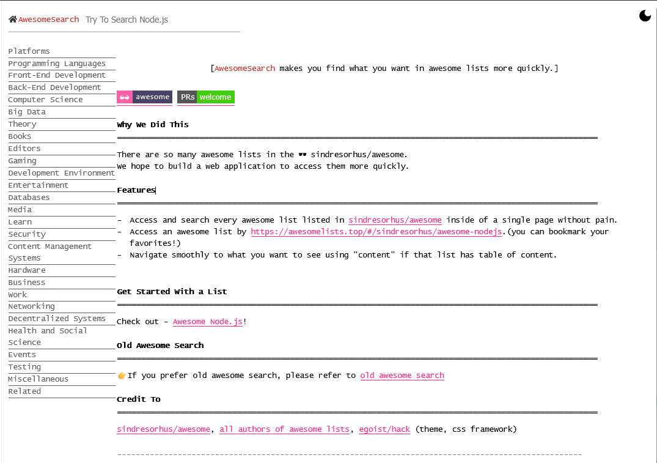This screenshot has height=463, width=657.
Task: Toggle dark mode with the moon icon
Action: (645, 15)
